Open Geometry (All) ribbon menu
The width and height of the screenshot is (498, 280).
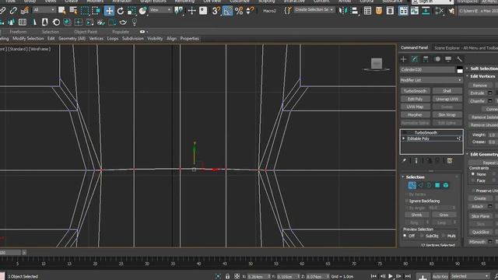click(72, 39)
